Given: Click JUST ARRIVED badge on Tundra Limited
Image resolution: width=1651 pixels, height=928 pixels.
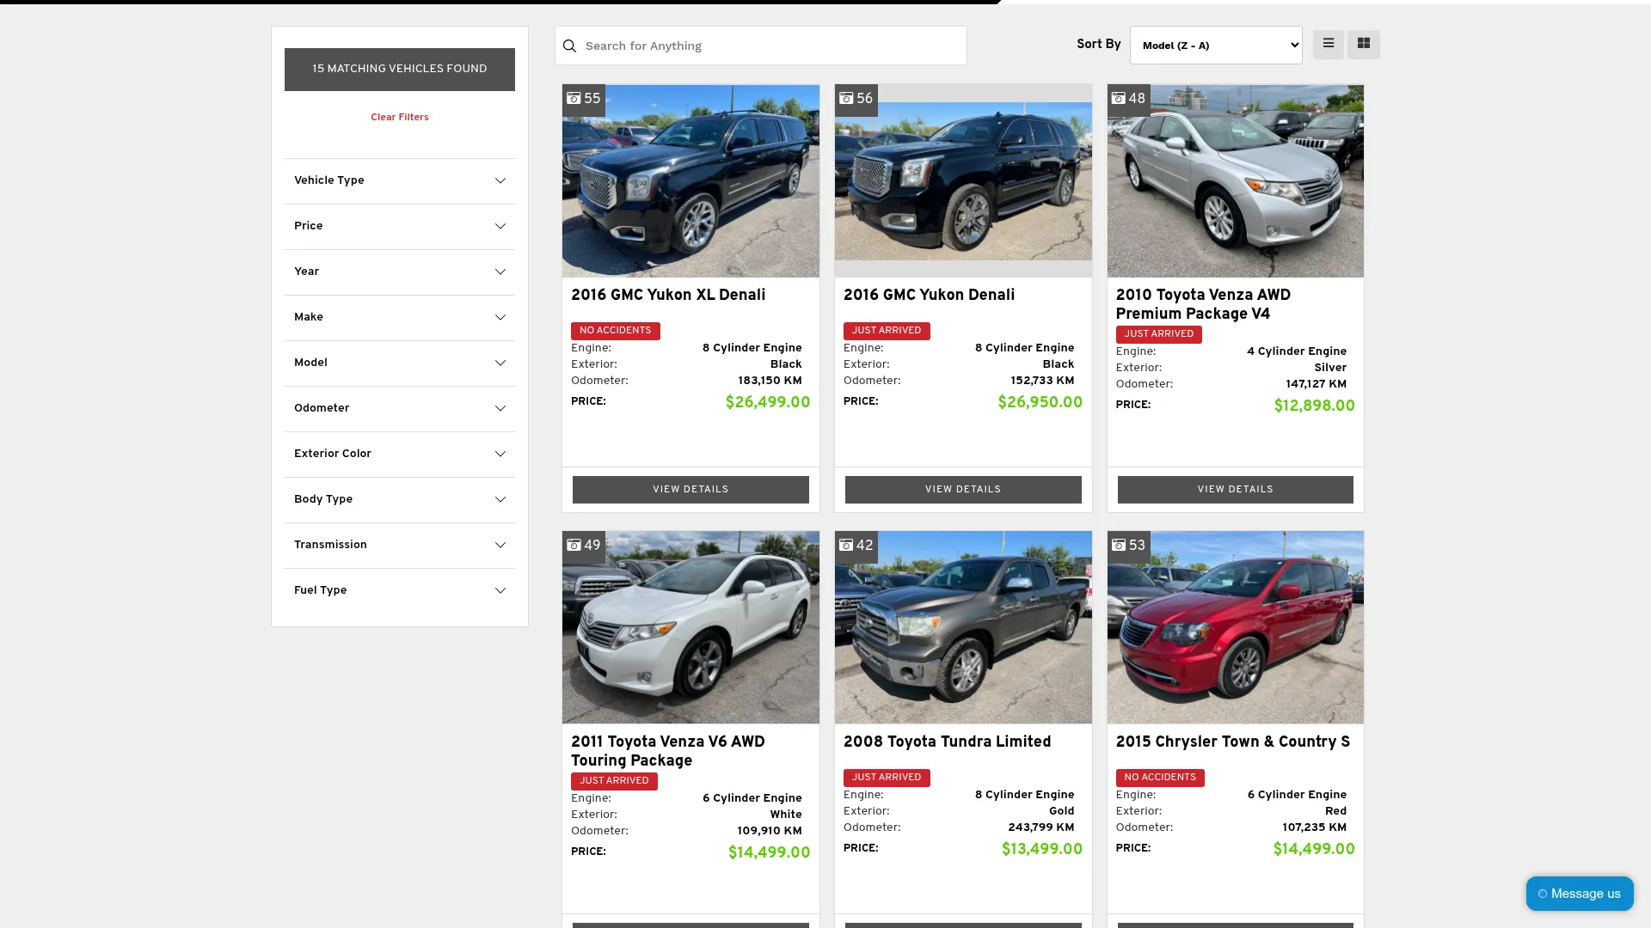Looking at the screenshot, I should coord(887,778).
